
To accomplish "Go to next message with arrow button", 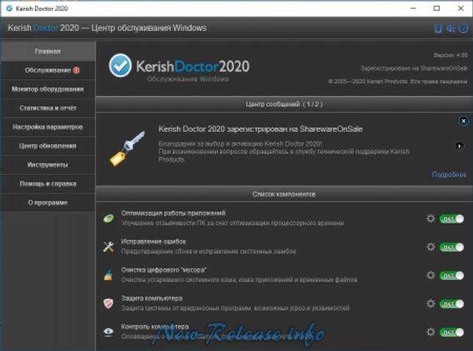I will point(460,146).
